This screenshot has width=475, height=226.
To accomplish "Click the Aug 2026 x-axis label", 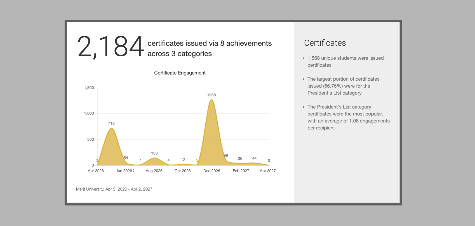I will coord(154,171).
